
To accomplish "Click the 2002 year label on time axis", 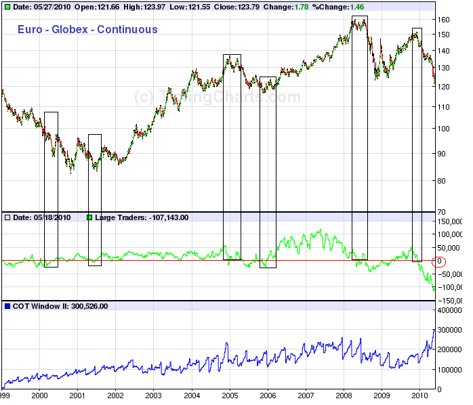I will (x=115, y=396).
